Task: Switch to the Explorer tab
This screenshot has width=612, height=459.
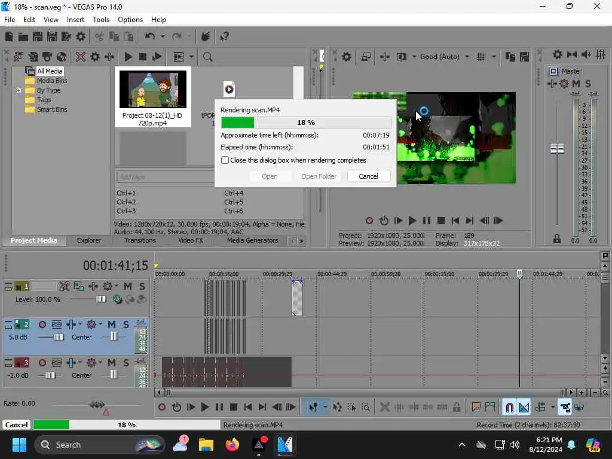Action: [88, 241]
